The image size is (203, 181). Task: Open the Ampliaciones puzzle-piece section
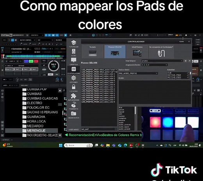(x=73, y=97)
